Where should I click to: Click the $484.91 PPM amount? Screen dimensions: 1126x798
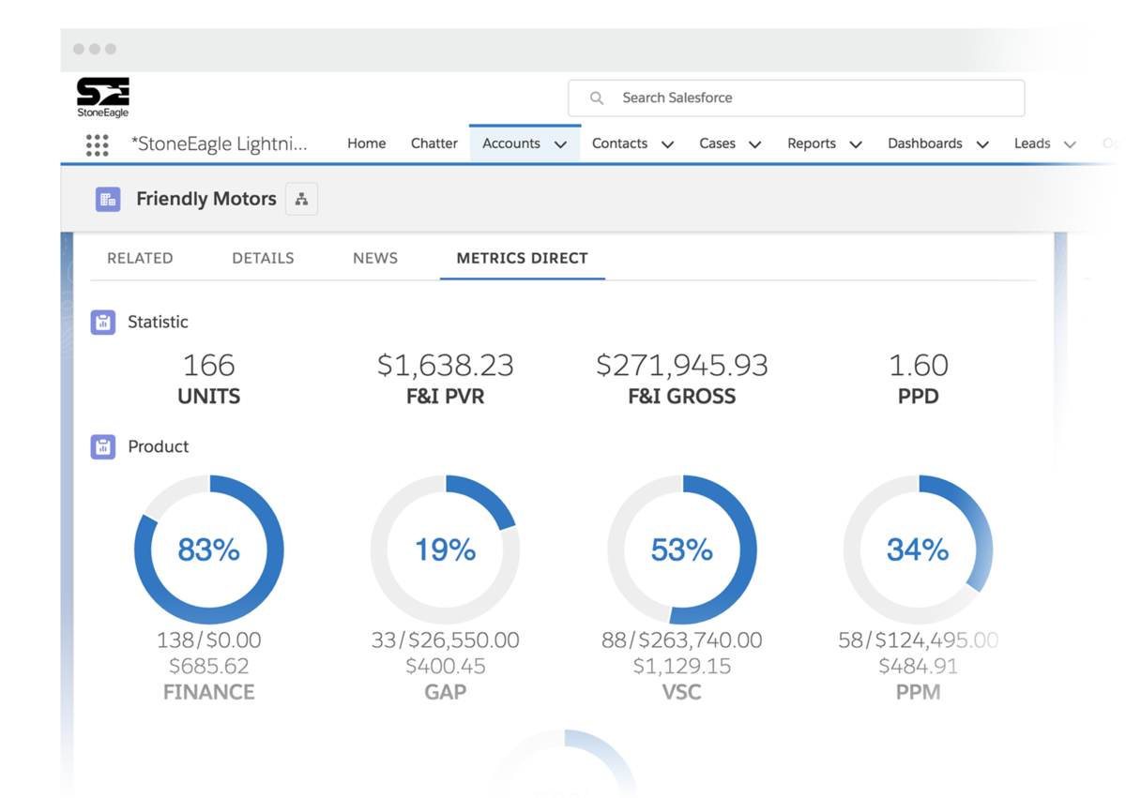919,667
